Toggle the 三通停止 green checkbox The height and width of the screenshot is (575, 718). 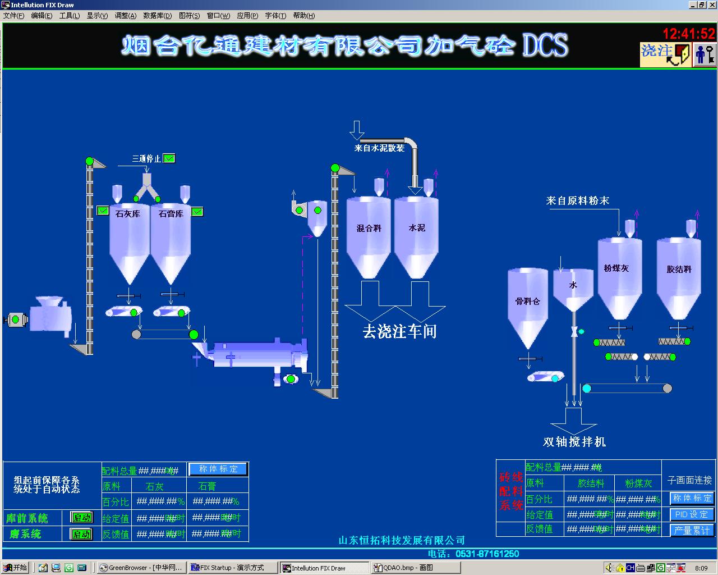(x=169, y=158)
